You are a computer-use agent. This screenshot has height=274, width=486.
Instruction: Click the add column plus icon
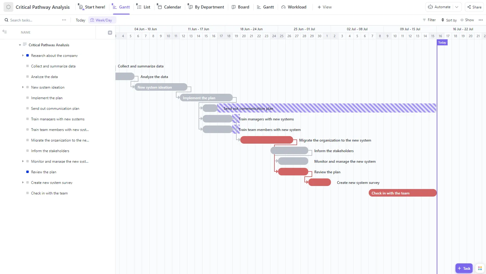[x=110, y=33]
